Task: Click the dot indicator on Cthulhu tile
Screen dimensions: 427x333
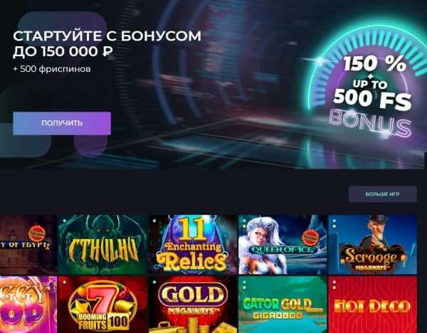Action: click(x=64, y=221)
